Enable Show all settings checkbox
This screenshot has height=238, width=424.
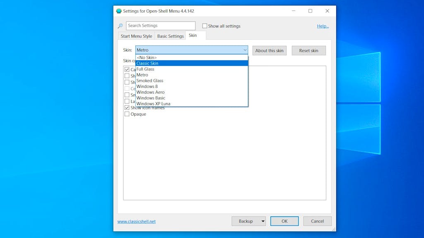pyautogui.click(x=205, y=26)
